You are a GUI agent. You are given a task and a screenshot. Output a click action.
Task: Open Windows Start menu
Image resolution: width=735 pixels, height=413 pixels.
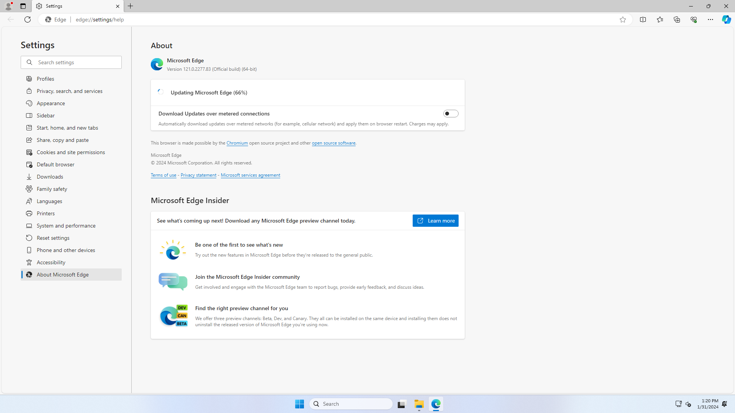pos(299,404)
